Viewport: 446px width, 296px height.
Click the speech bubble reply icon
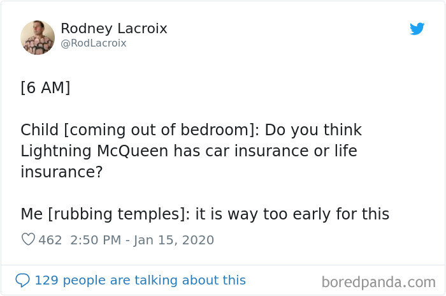(22, 280)
